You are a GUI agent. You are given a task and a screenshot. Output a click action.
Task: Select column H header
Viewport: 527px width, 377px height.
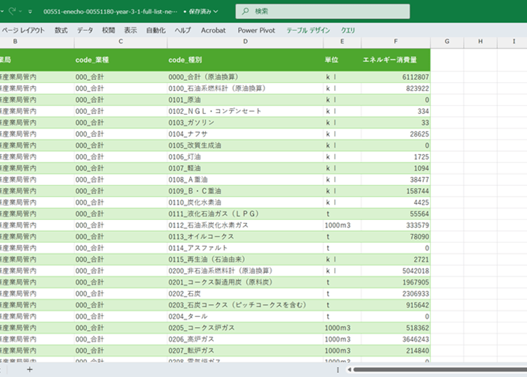480,41
